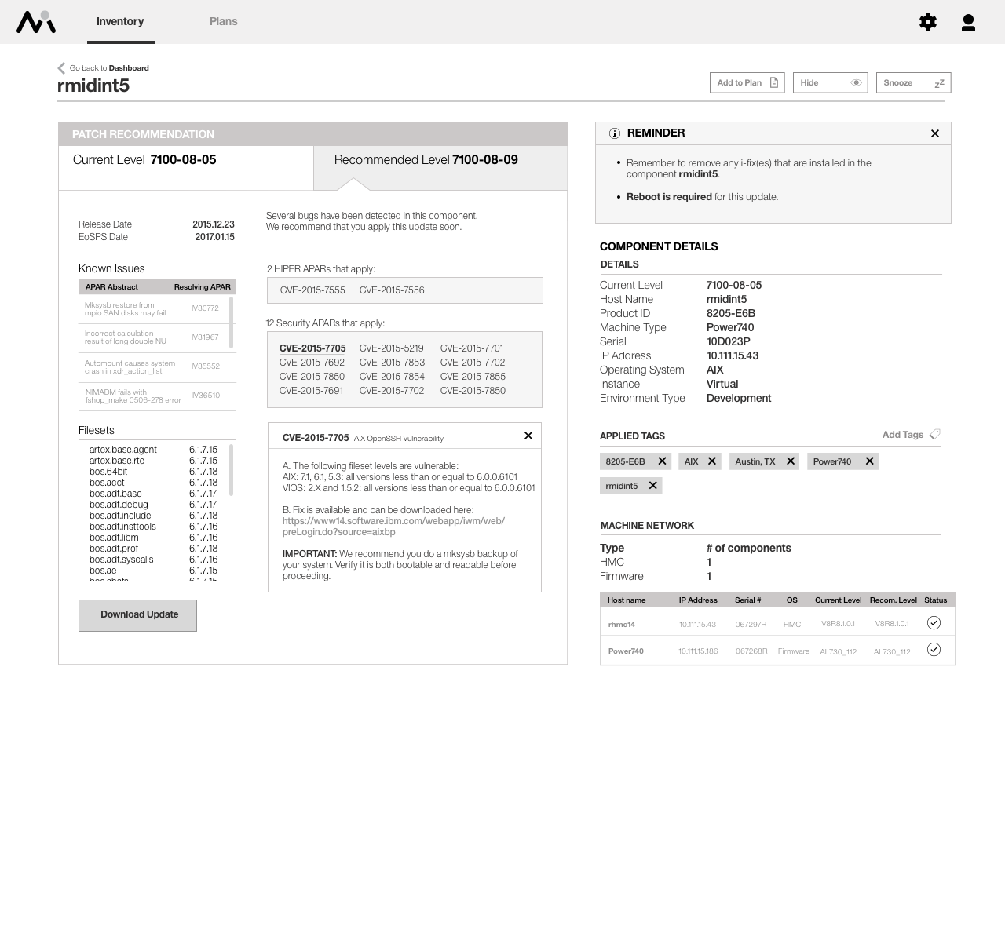Open settings gear icon

coord(928,22)
